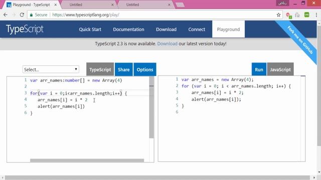The height and width of the screenshot is (180, 321).
Task: Reload the page with refresh icon
Action: [22, 15]
